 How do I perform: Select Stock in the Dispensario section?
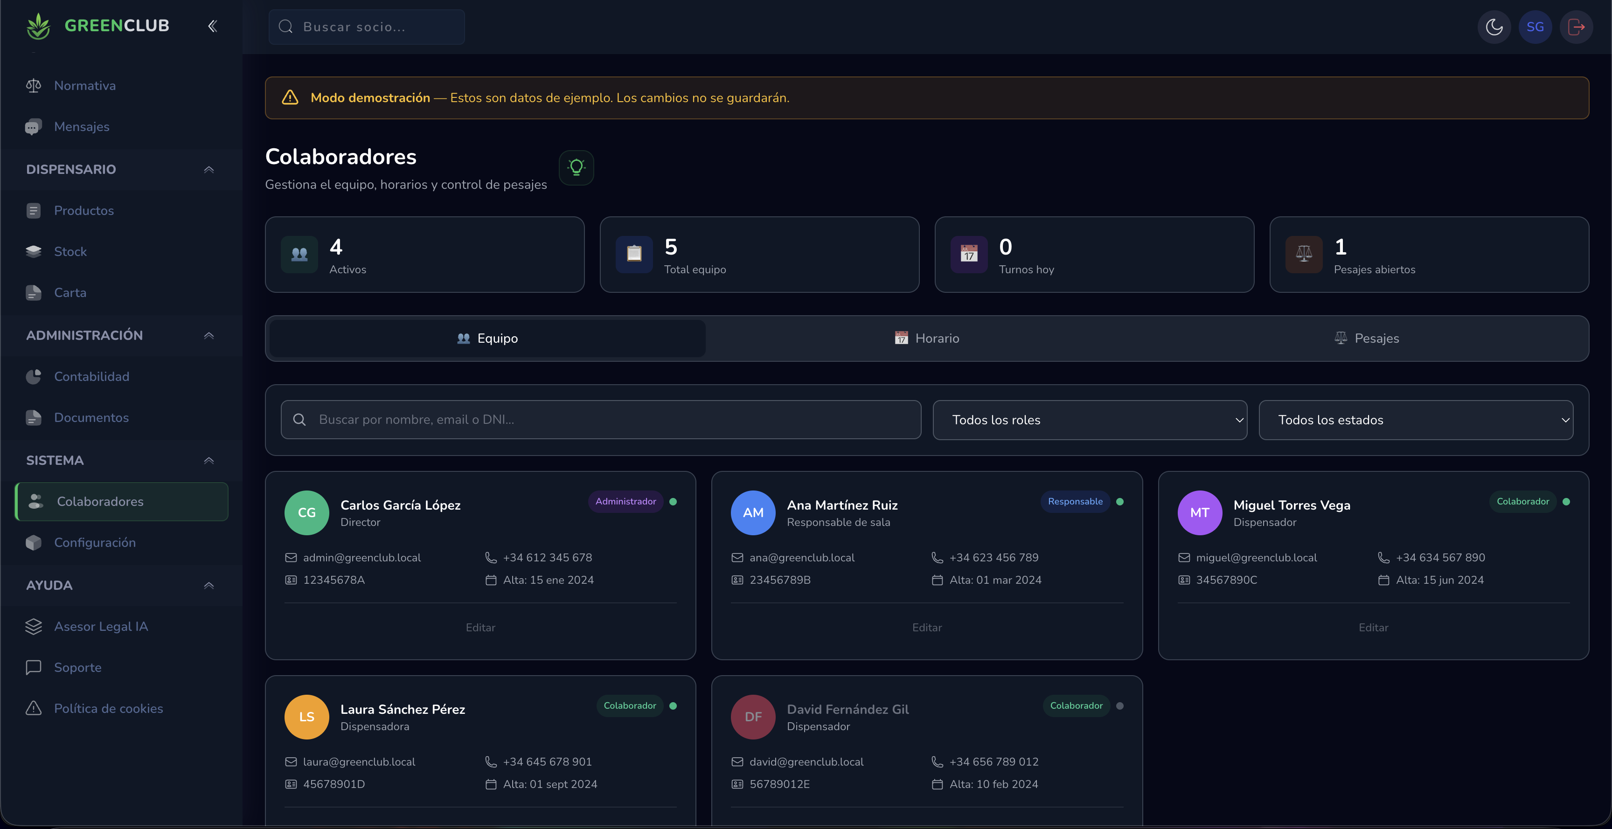pyautogui.click(x=71, y=251)
